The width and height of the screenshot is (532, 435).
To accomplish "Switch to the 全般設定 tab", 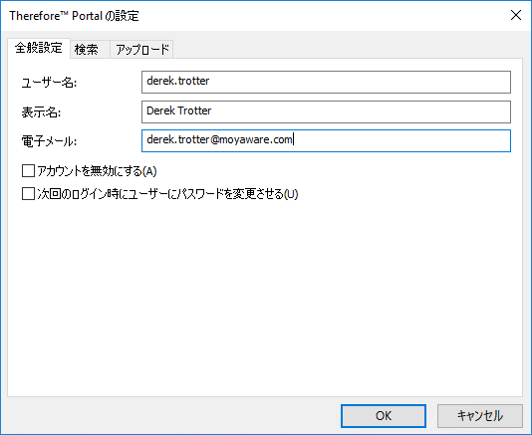I will pyautogui.click(x=39, y=48).
